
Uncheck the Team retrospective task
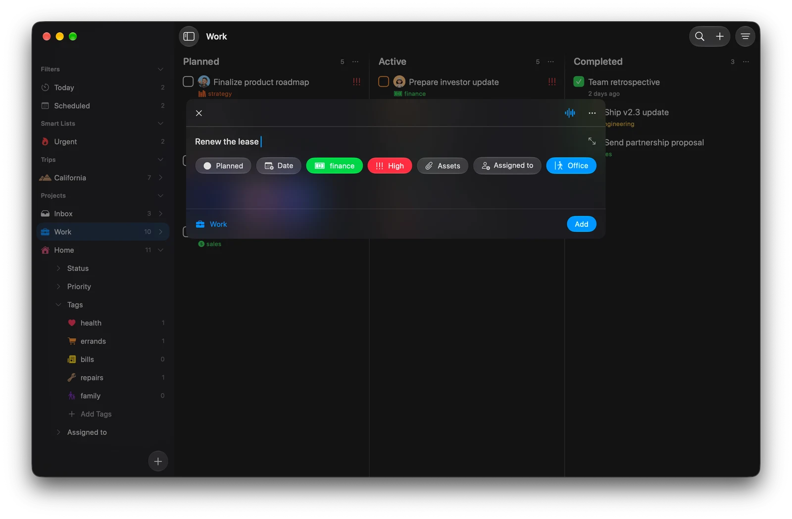point(578,81)
